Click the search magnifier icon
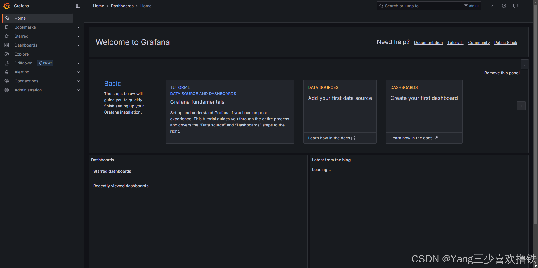The width and height of the screenshot is (538, 268). tap(381, 6)
